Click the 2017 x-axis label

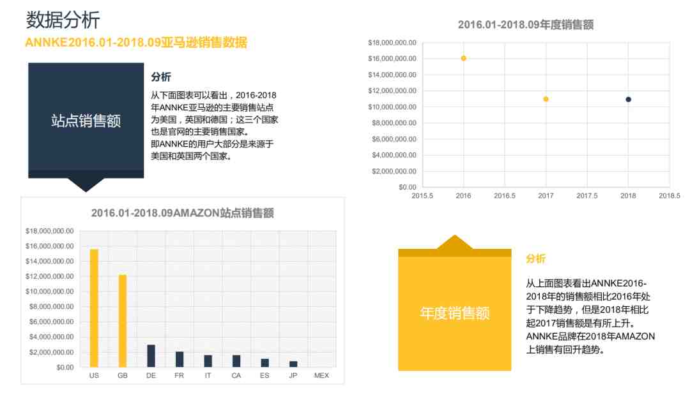tap(546, 196)
